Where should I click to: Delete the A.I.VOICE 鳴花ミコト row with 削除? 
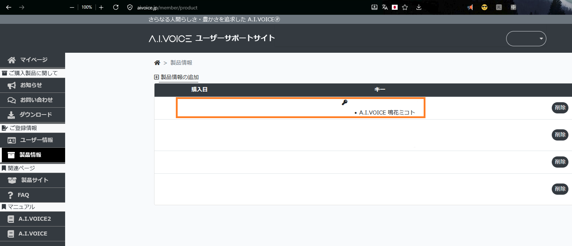560,108
